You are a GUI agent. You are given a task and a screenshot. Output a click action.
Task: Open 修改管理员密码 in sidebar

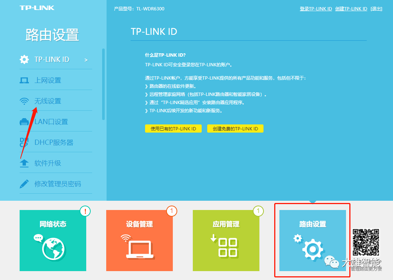pyautogui.click(x=56, y=184)
